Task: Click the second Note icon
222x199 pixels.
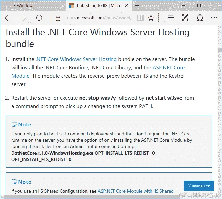Action: click(x=14, y=182)
